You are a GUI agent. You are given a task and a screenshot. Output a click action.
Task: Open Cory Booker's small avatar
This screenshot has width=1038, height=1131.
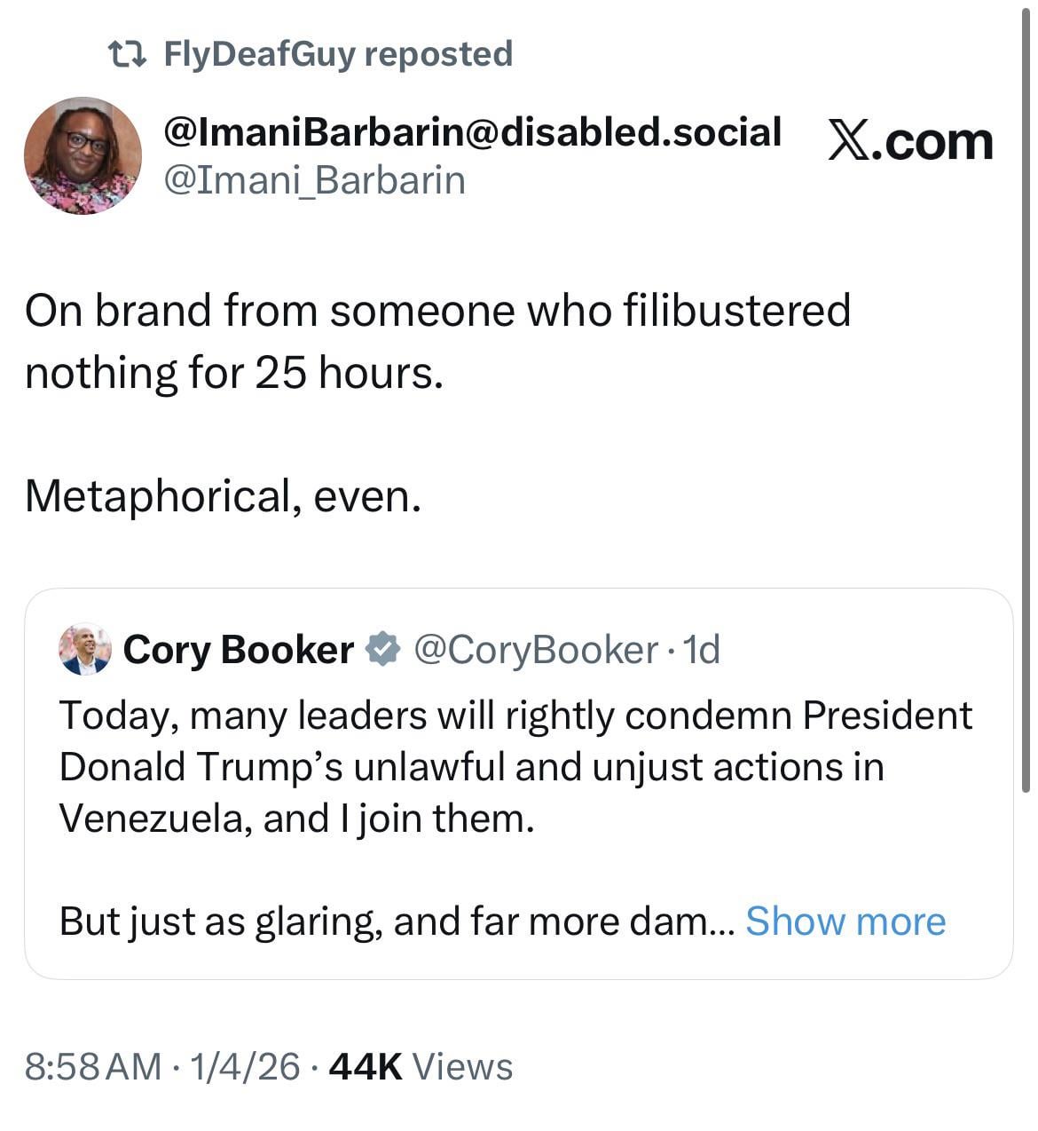pyautogui.click(x=84, y=650)
